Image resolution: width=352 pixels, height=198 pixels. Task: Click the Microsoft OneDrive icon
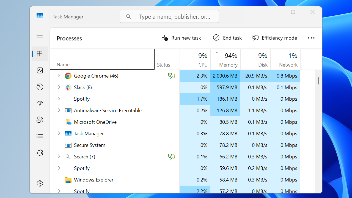coord(68,122)
